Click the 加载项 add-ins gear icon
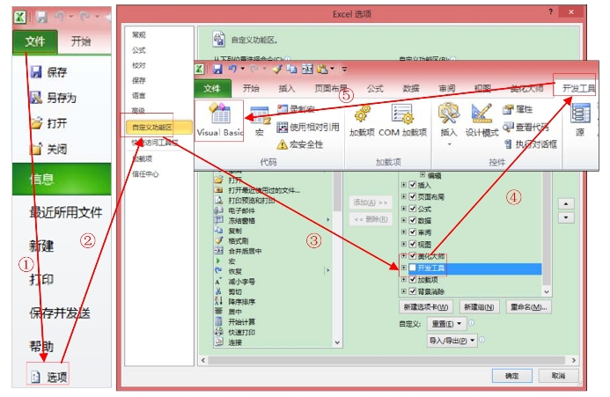 pyautogui.click(x=362, y=114)
